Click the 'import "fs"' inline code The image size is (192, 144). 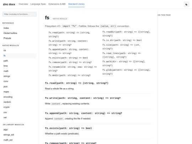coord(69,26)
